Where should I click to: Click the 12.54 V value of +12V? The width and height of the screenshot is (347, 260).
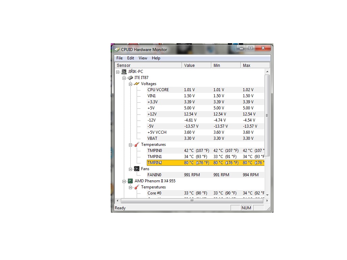[x=190, y=114]
